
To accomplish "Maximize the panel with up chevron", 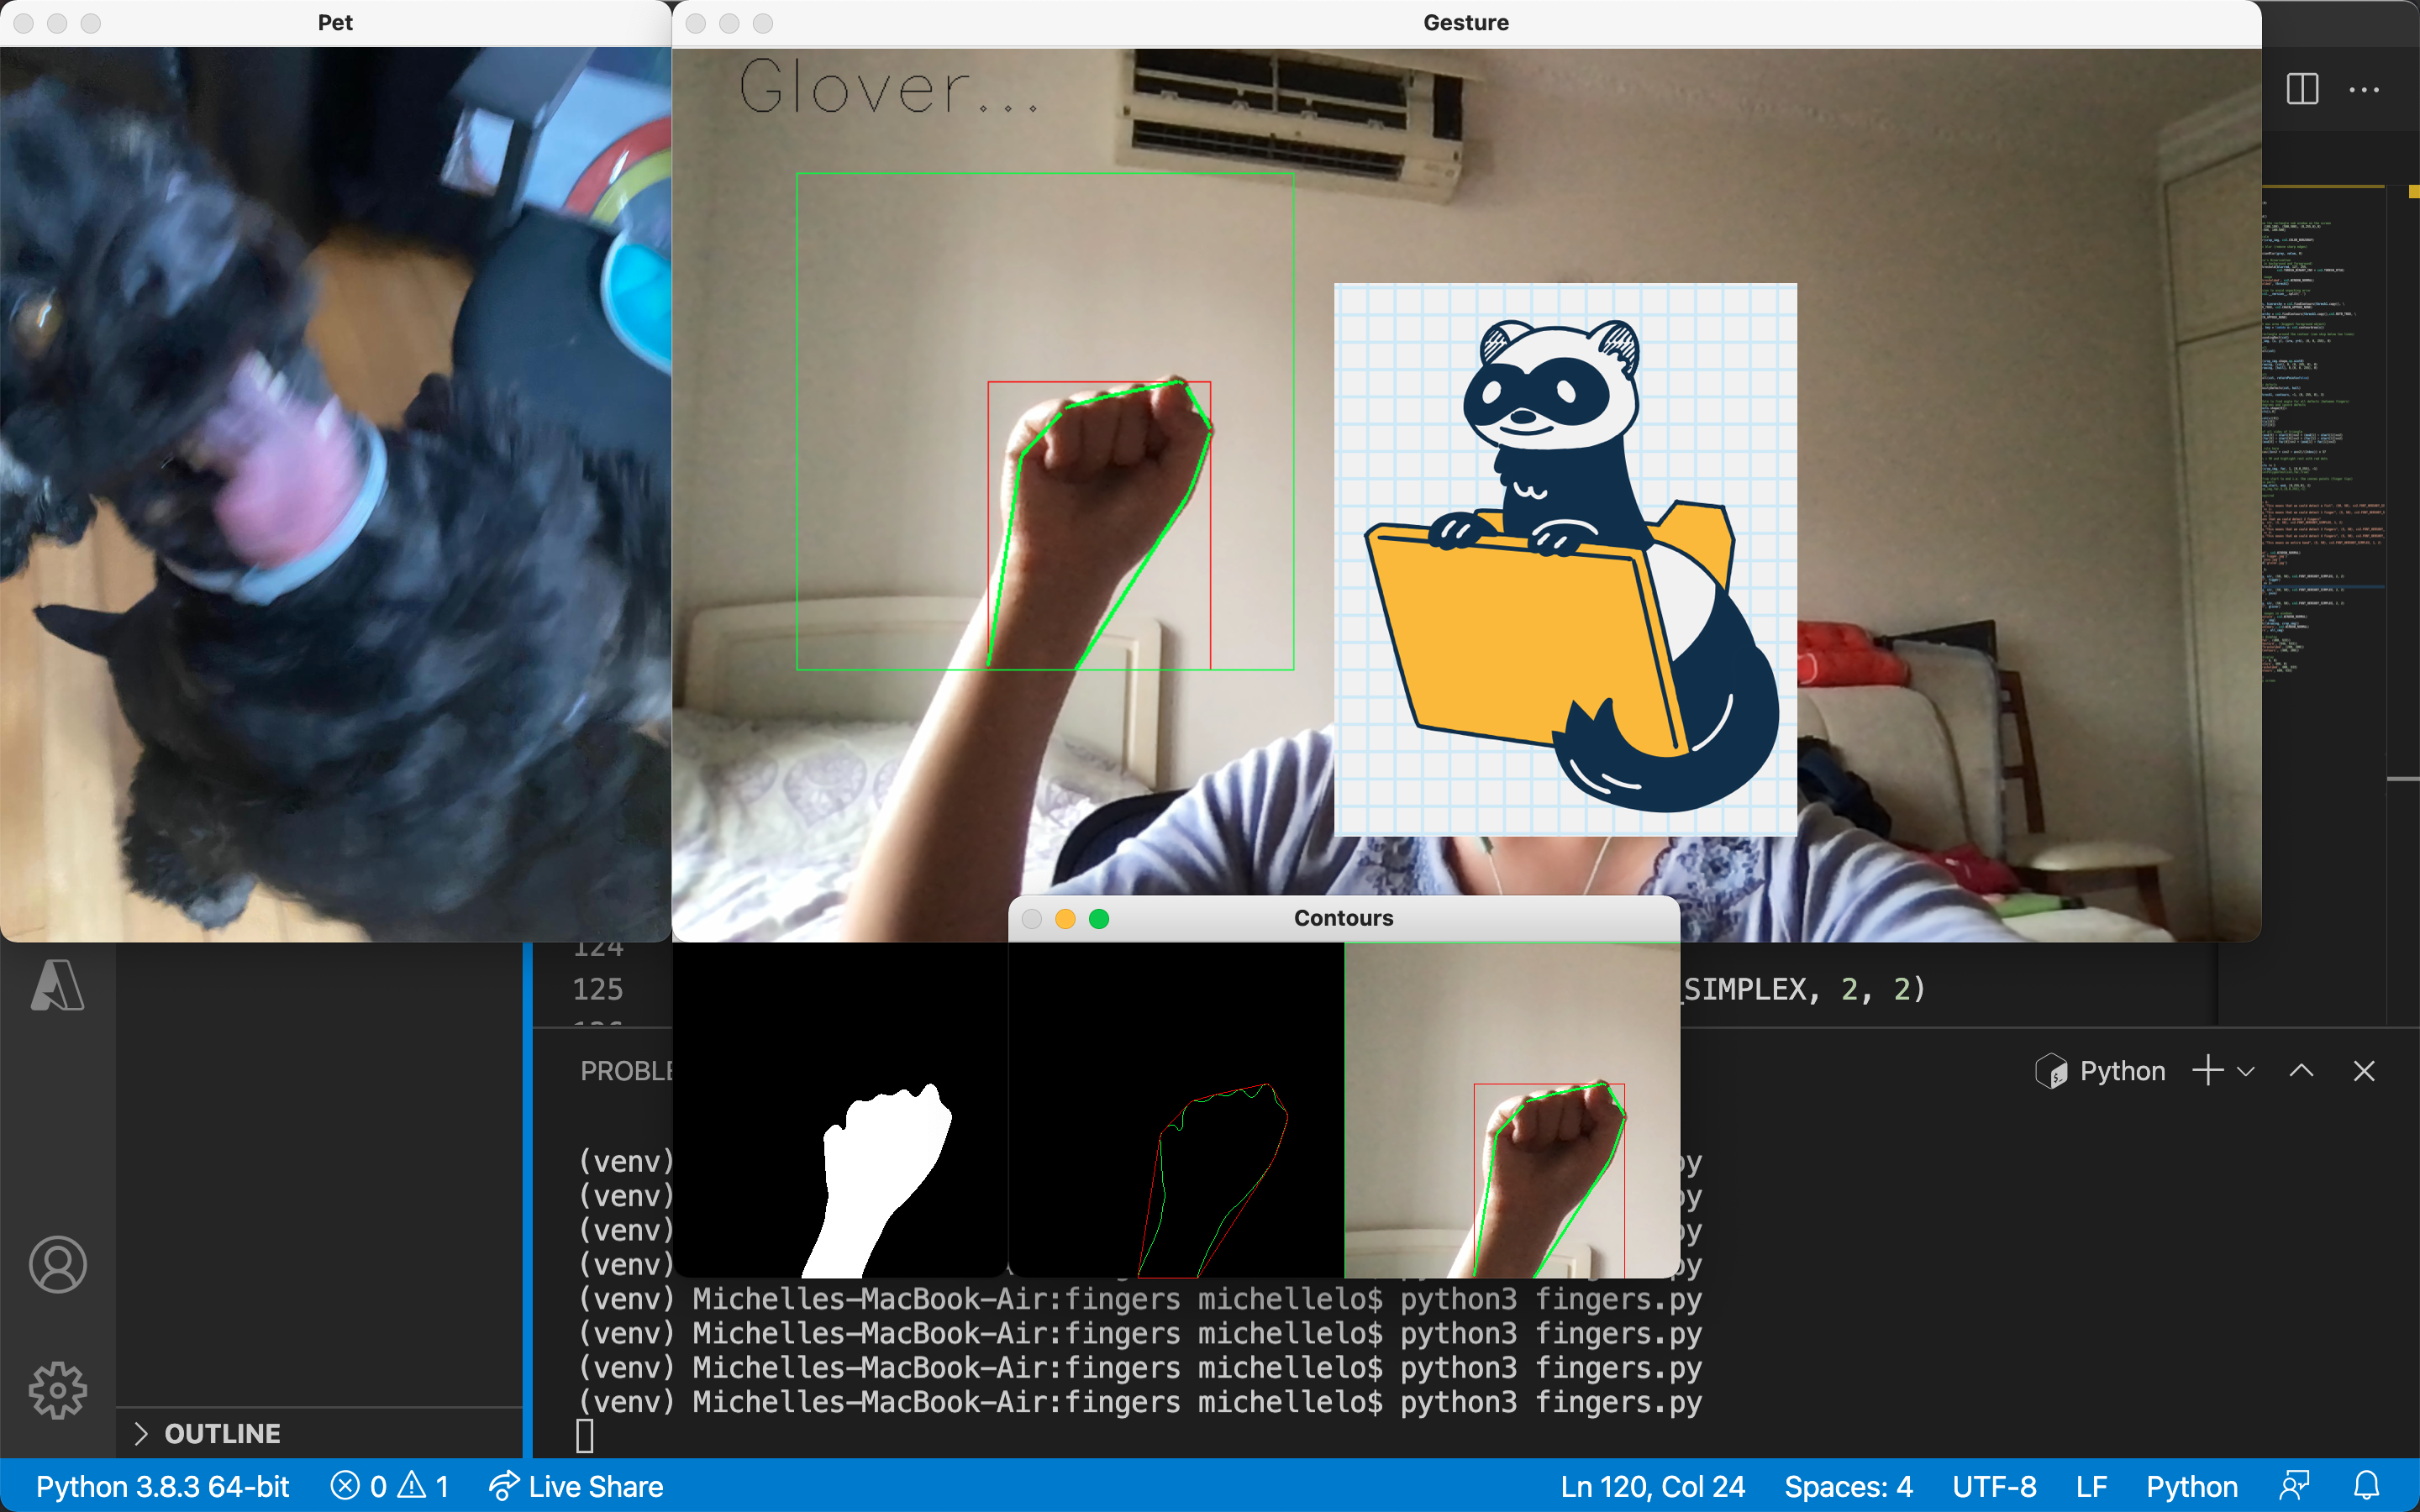I will tap(2301, 1071).
